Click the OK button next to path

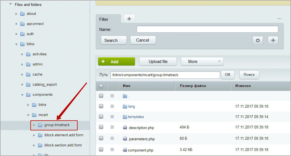(228, 75)
